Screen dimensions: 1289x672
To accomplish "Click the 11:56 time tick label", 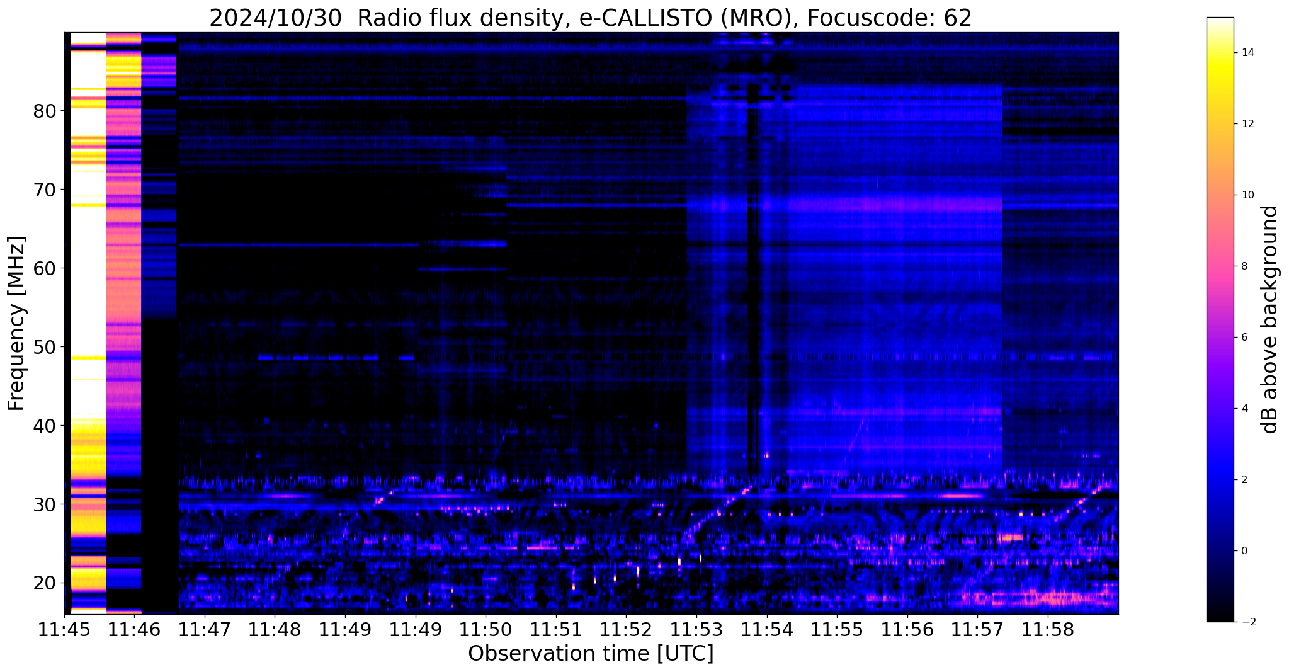I will [x=907, y=630].
